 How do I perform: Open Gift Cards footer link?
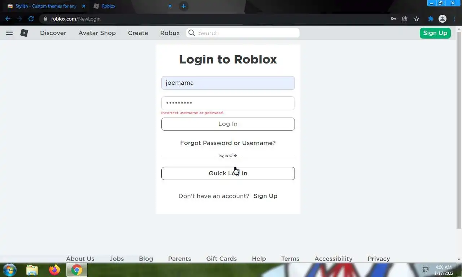[222, 259]
